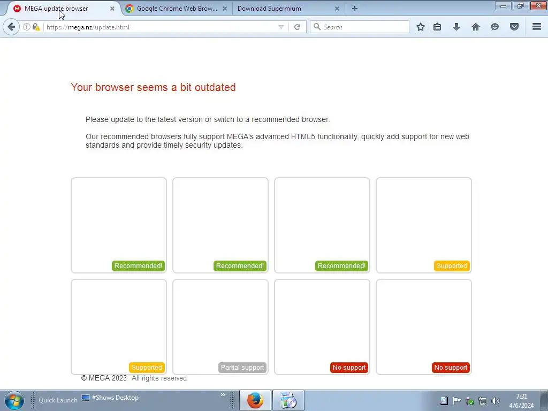Image resolution: width=548 pixels, height=411 pixels.
Task: Click the padlock warning icon in address bar
Action: point(36,27)
